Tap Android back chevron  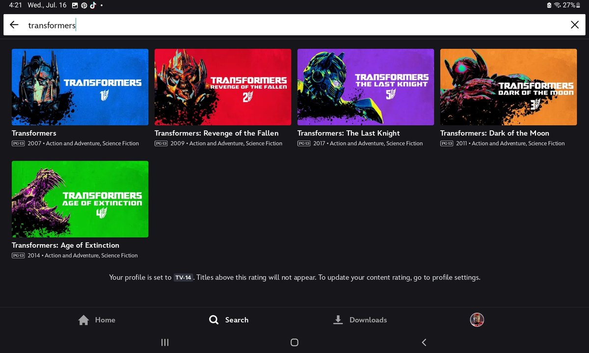tap(424, 343)
